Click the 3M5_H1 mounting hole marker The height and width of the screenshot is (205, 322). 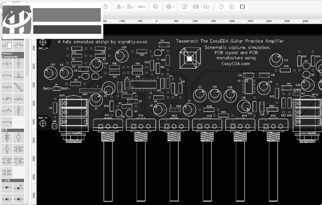[43, 124]
